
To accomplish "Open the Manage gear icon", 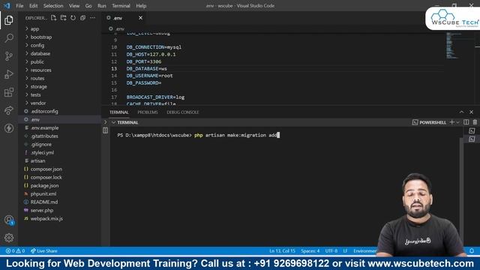I will click(9, 238).
